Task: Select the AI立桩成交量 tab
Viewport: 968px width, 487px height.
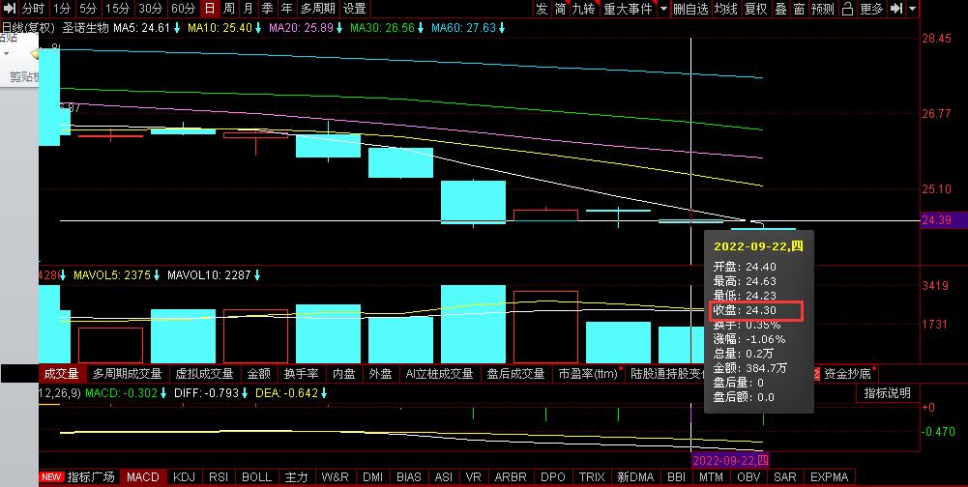Action: coord(439,373)
